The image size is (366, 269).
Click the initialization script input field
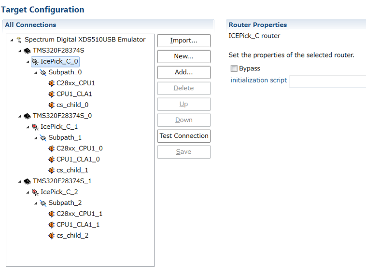(327, 81)
